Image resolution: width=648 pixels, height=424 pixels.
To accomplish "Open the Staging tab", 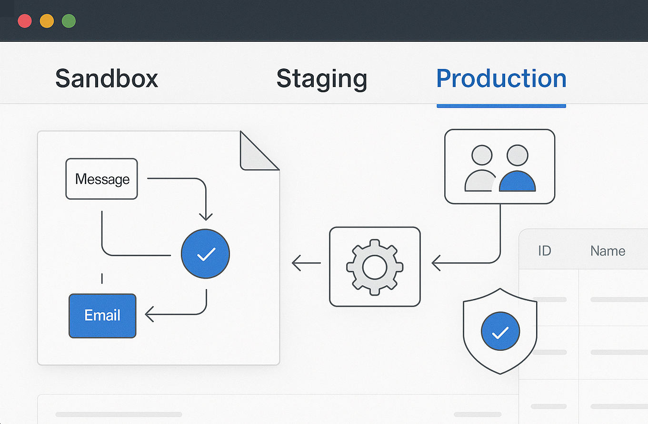I will pos(322,78).
